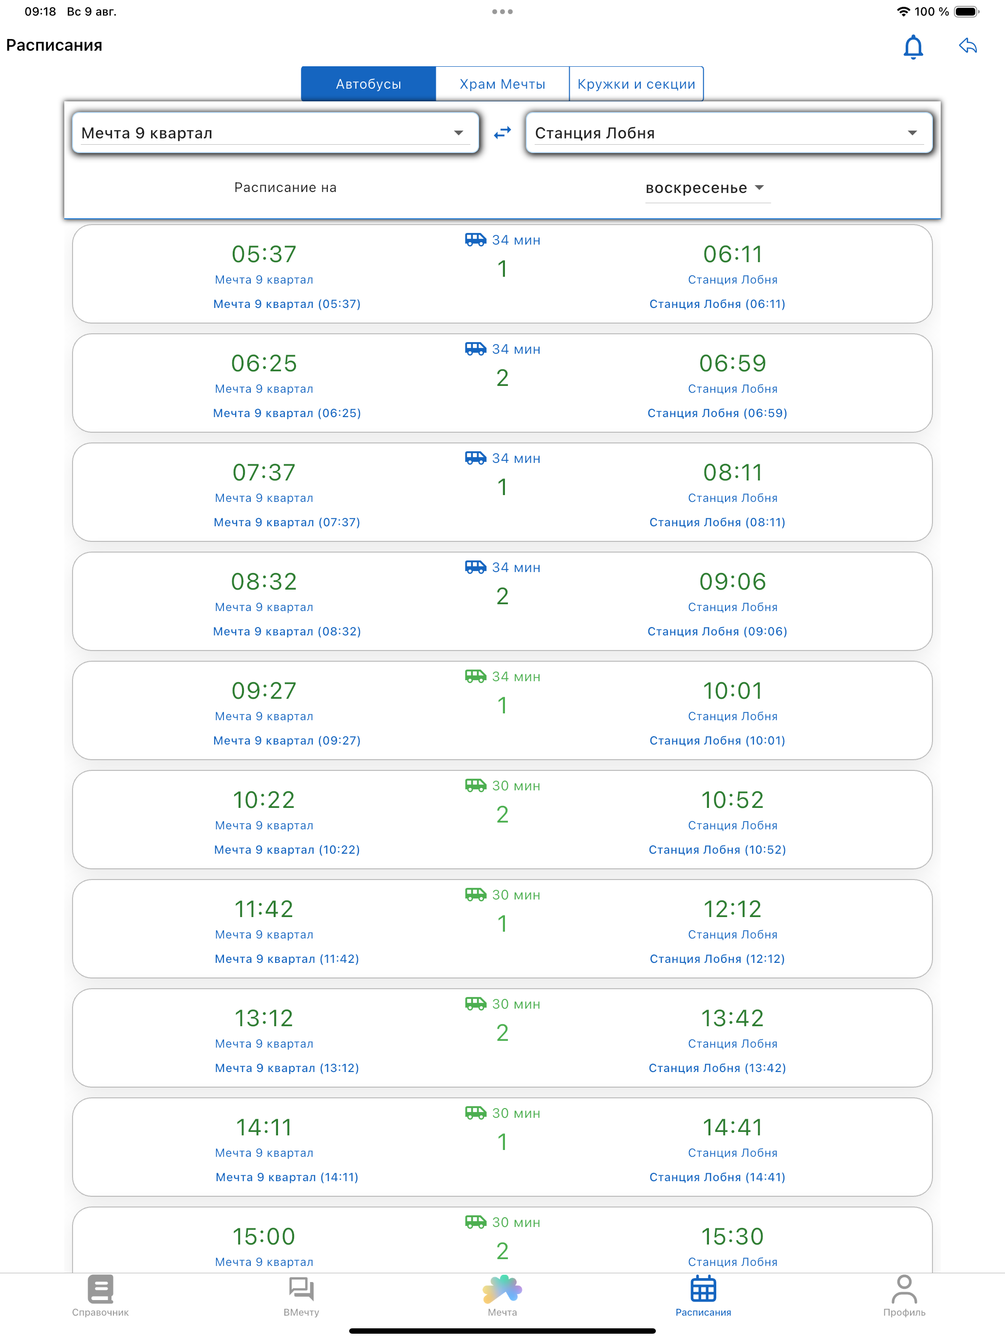
Task: Tap bus icon on 14:11 trip
Action: 476,1113
